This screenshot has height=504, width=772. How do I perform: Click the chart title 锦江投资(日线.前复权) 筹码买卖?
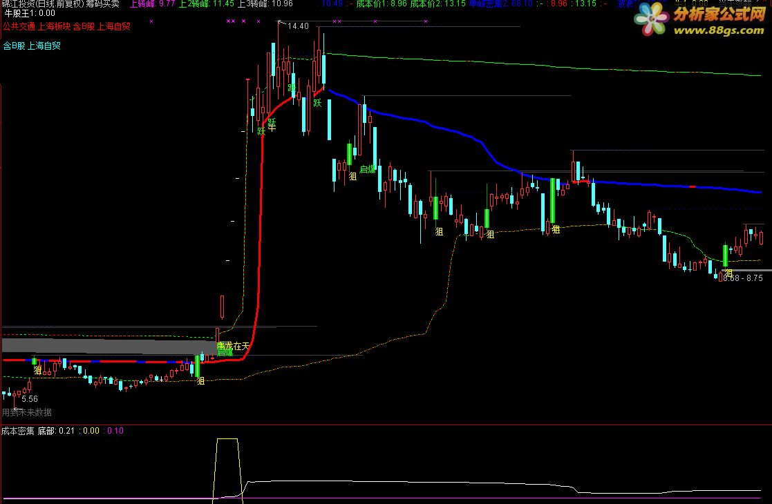tap(61, 4)
